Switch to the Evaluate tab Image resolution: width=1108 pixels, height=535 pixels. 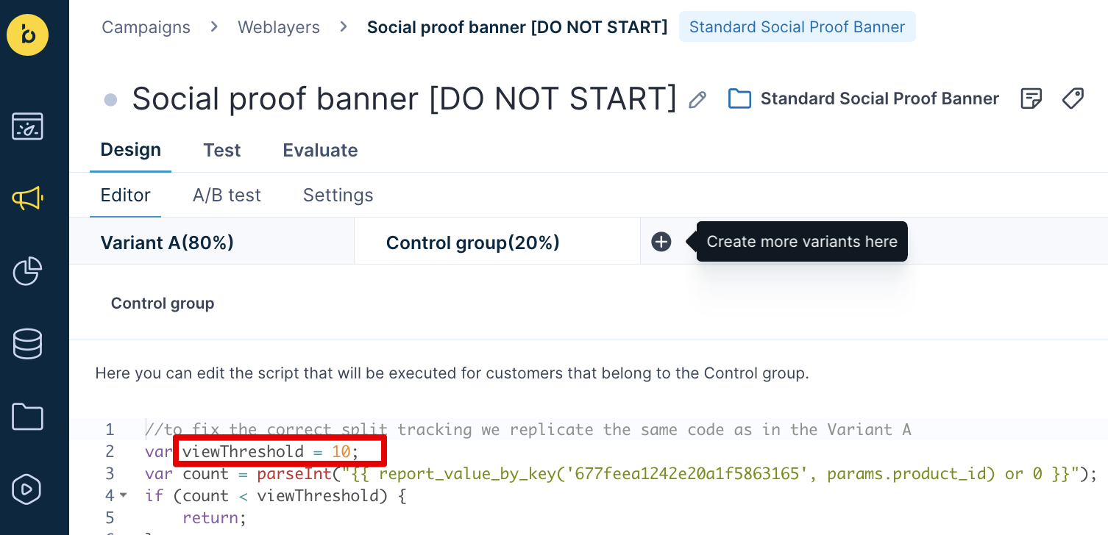tap(320, 150)
